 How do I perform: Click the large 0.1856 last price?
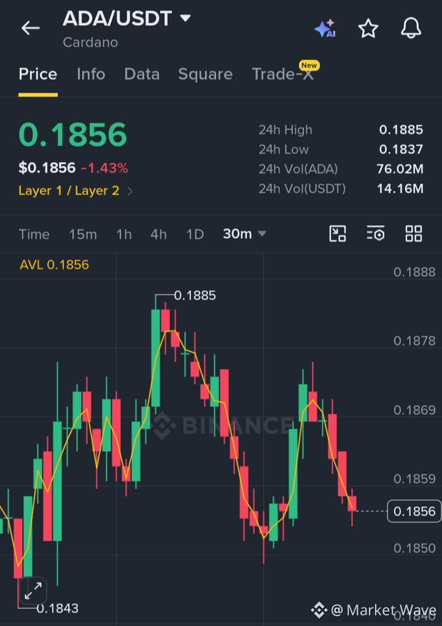pyautogui.click(x=72, y=134)
